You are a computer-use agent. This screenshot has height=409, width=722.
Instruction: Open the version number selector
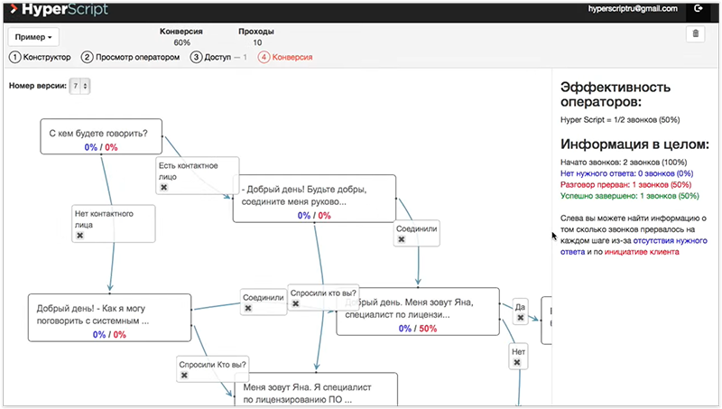coord(81,86)
